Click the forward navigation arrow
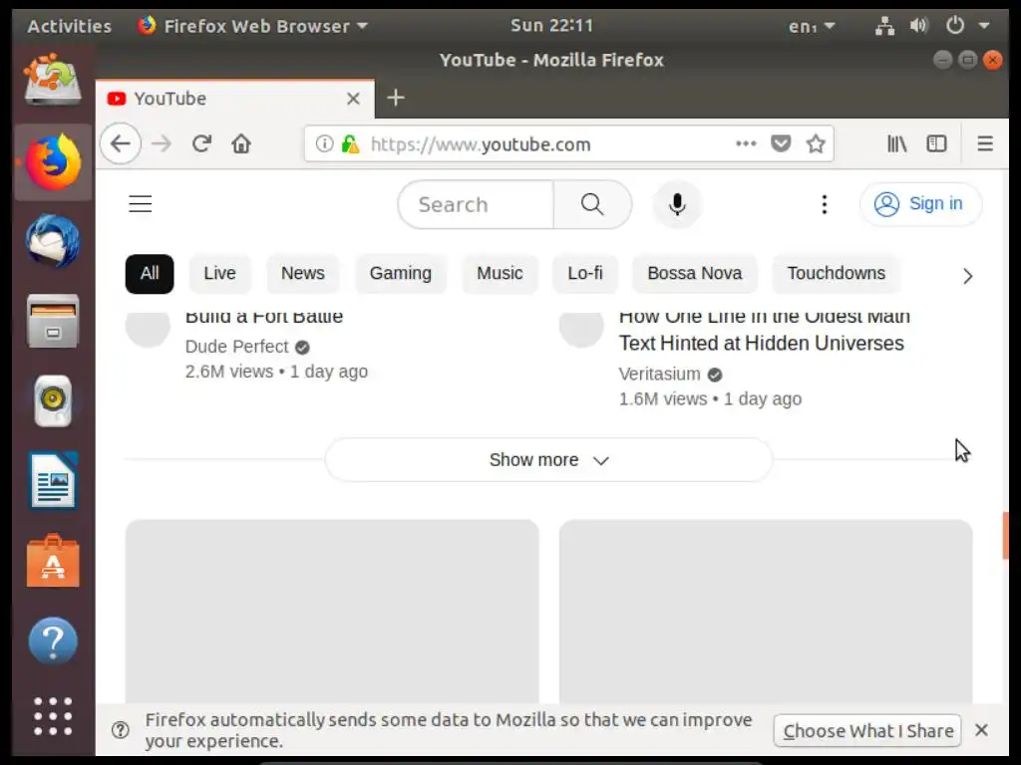The height and width of the screenshot is (765, 1021). coord(162,143)
